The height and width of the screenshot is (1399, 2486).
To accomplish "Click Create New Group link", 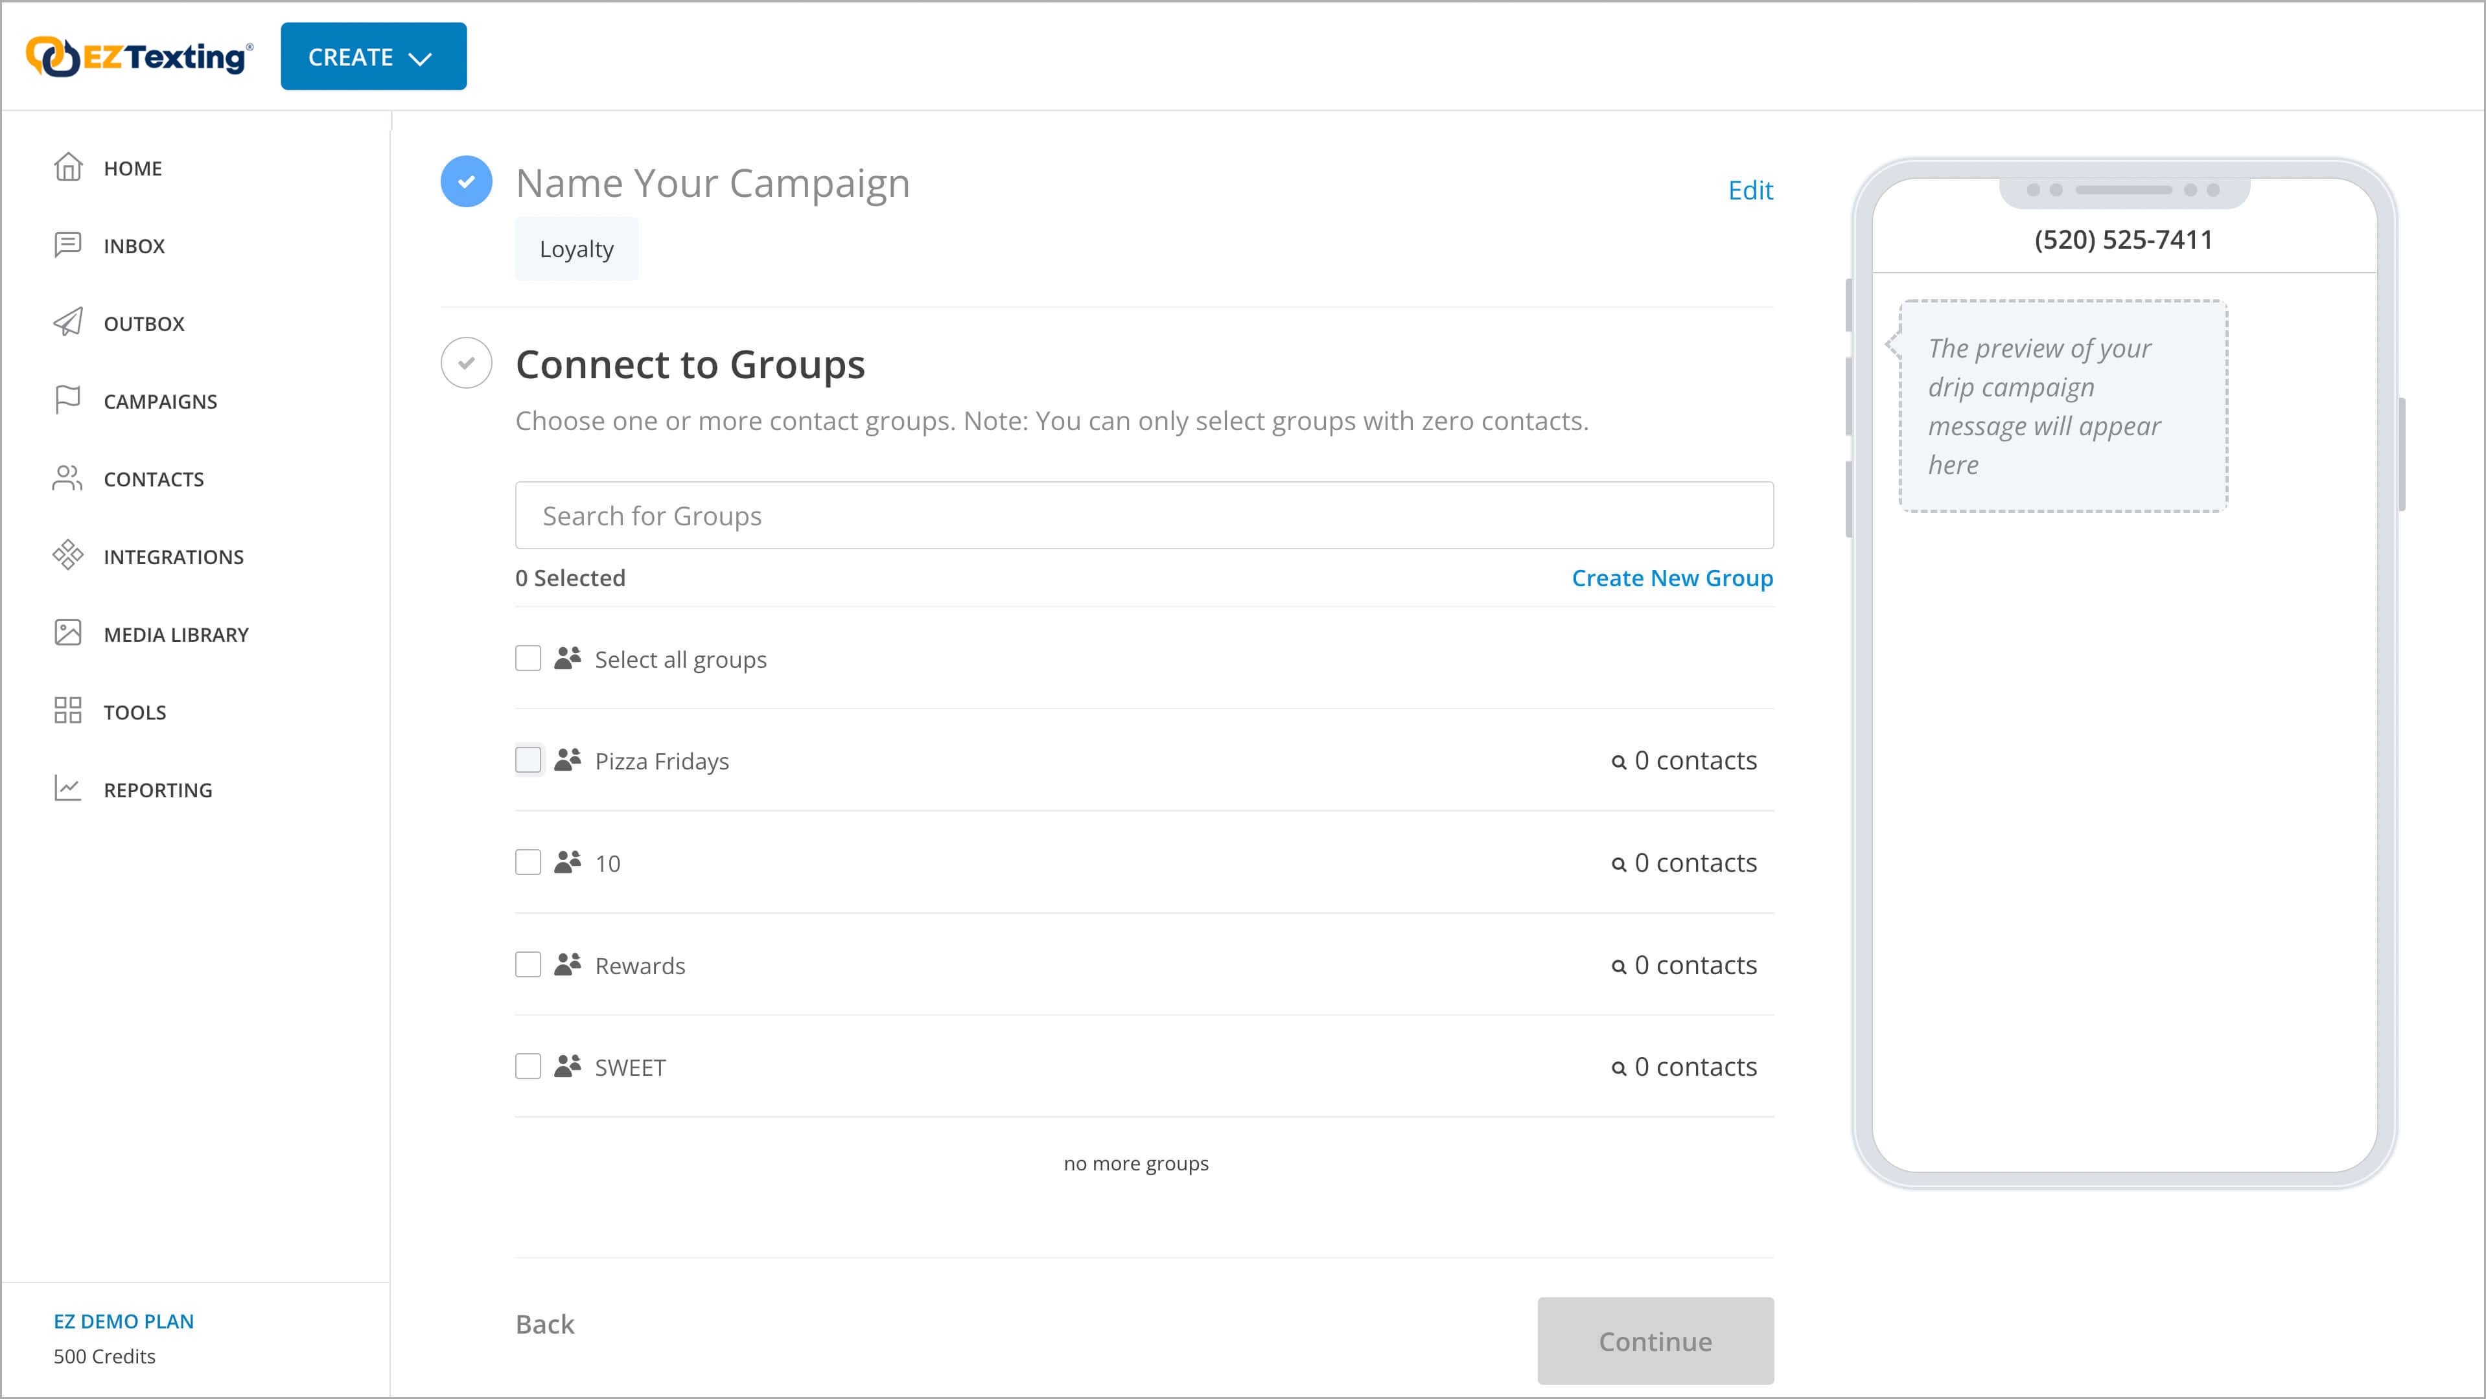I will pos(1673,576).
